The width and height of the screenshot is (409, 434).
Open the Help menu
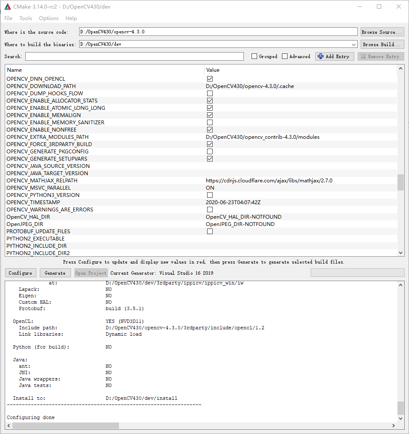tap(71, 18)
